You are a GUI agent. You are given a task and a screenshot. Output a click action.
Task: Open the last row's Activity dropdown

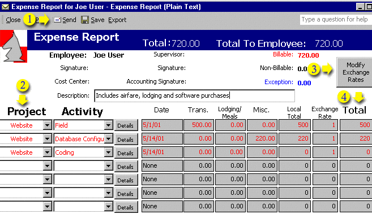[108, 207]
